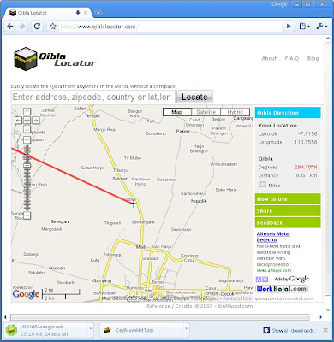
Task: Switch map to Satellite view
Action: (206, 112)
